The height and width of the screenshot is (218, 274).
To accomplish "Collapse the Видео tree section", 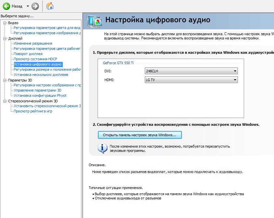I will [5, 23].
